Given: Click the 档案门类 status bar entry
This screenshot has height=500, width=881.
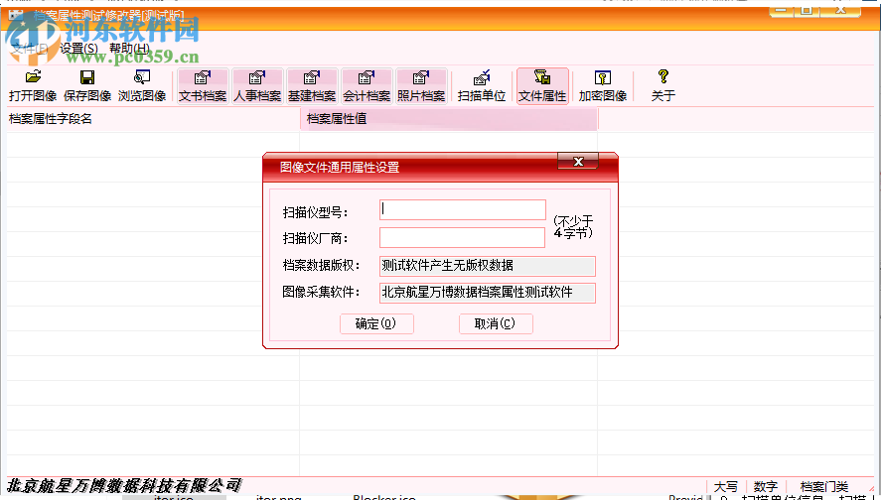Looking at the screenshot, I should pos(824,486).
